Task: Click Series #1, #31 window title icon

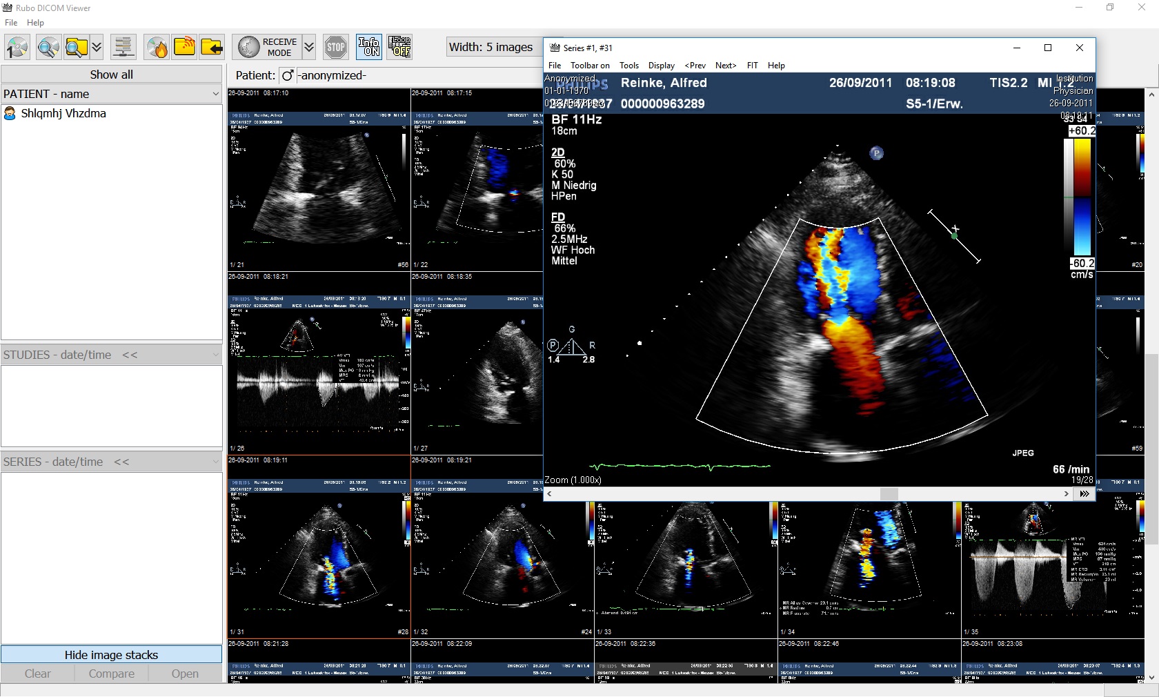Action: (555, 48)
